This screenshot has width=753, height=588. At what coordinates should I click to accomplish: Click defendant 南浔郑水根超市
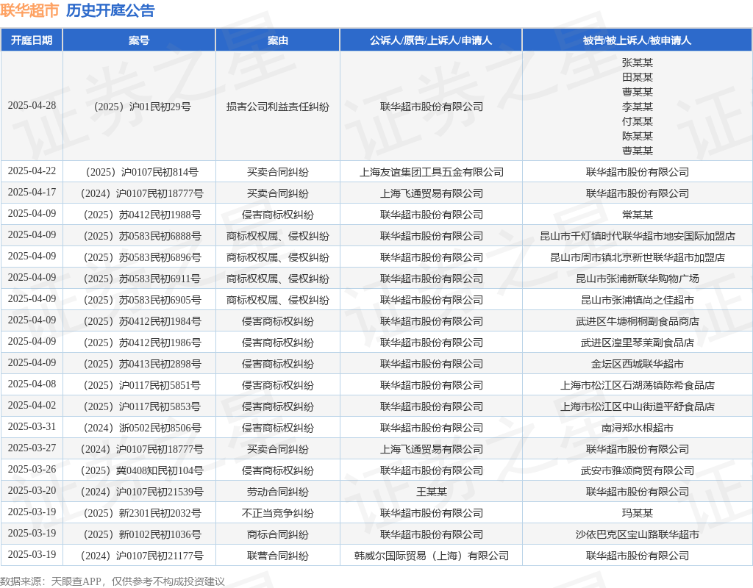638,428
